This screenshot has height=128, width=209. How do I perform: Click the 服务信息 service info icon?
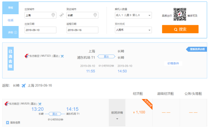pyautogui.click(x=7, y=122)
